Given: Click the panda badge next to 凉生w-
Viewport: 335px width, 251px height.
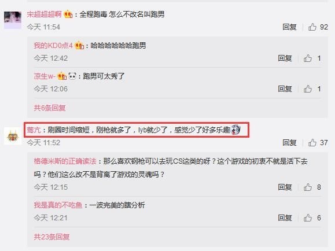Looking at the screenshot, I should [72, 76].
